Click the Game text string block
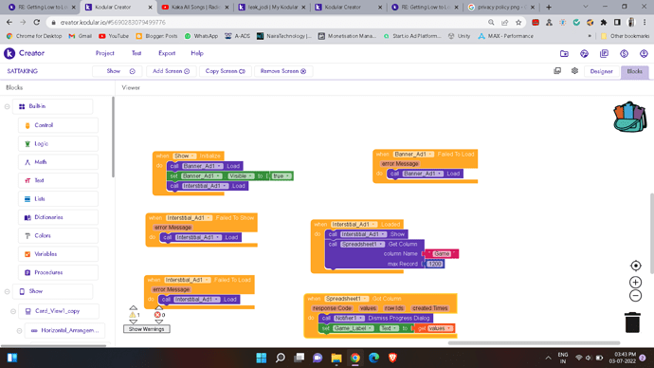The image size is (654, 368). pyautogui.click(x=442, y=253)
